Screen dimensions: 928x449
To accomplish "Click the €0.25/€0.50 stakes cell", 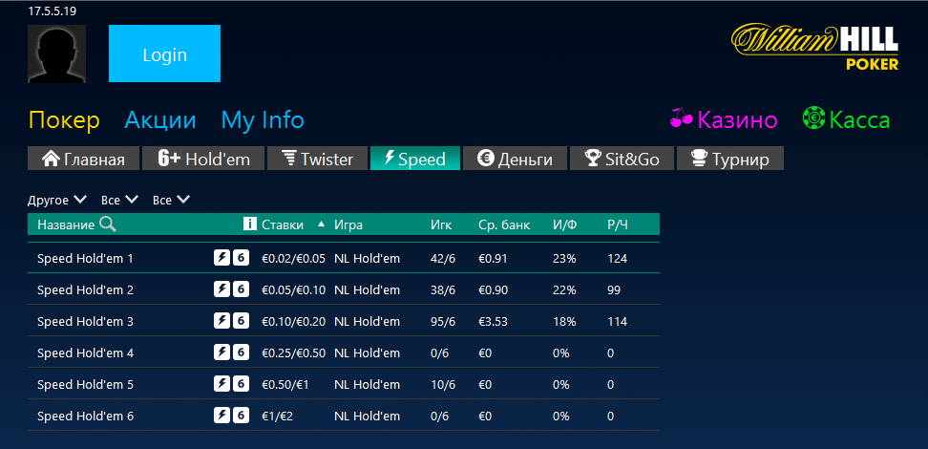I will point(293,353).
